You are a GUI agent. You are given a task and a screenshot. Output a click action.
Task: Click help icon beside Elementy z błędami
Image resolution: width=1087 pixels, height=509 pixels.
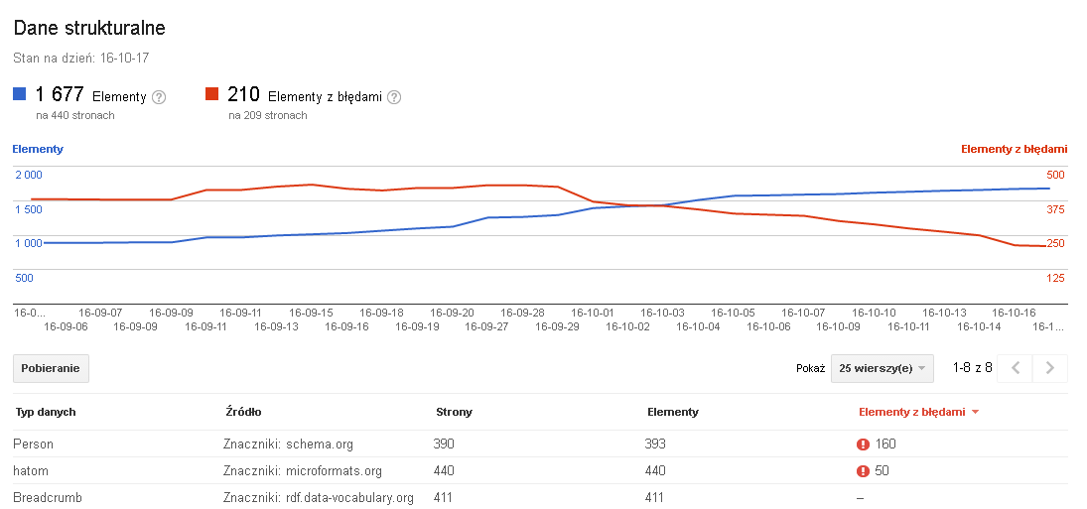click(394, 97)
